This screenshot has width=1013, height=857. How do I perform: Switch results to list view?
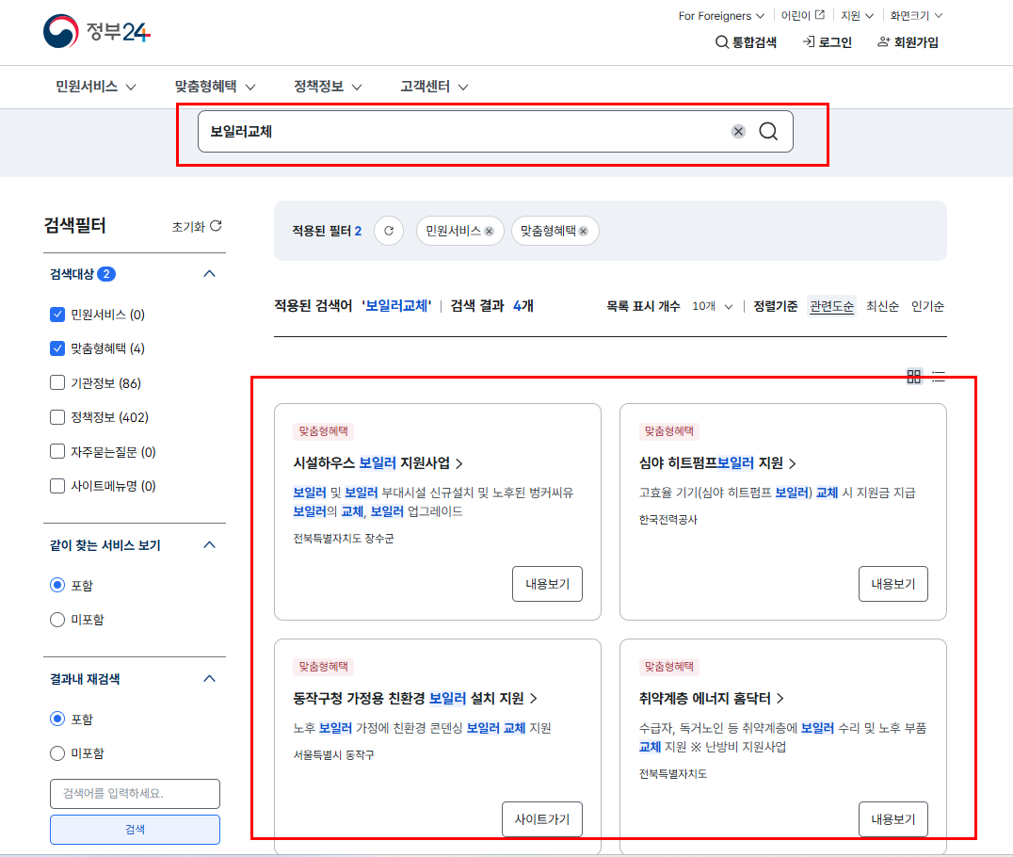(x=938, y=376)
